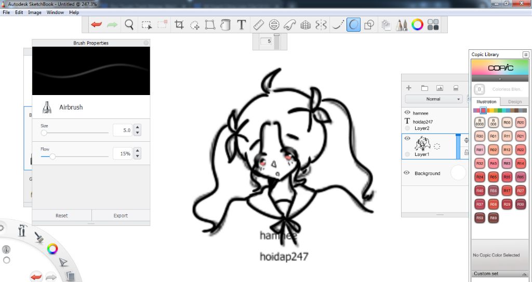The image size is (532, 282).
Task: Add an image layer in the layer panel
Action: point(440,88)
